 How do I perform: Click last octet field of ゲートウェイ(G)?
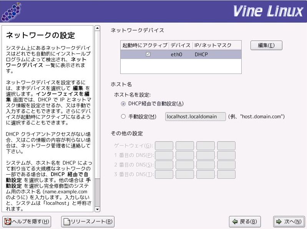(x=226, y=146)
